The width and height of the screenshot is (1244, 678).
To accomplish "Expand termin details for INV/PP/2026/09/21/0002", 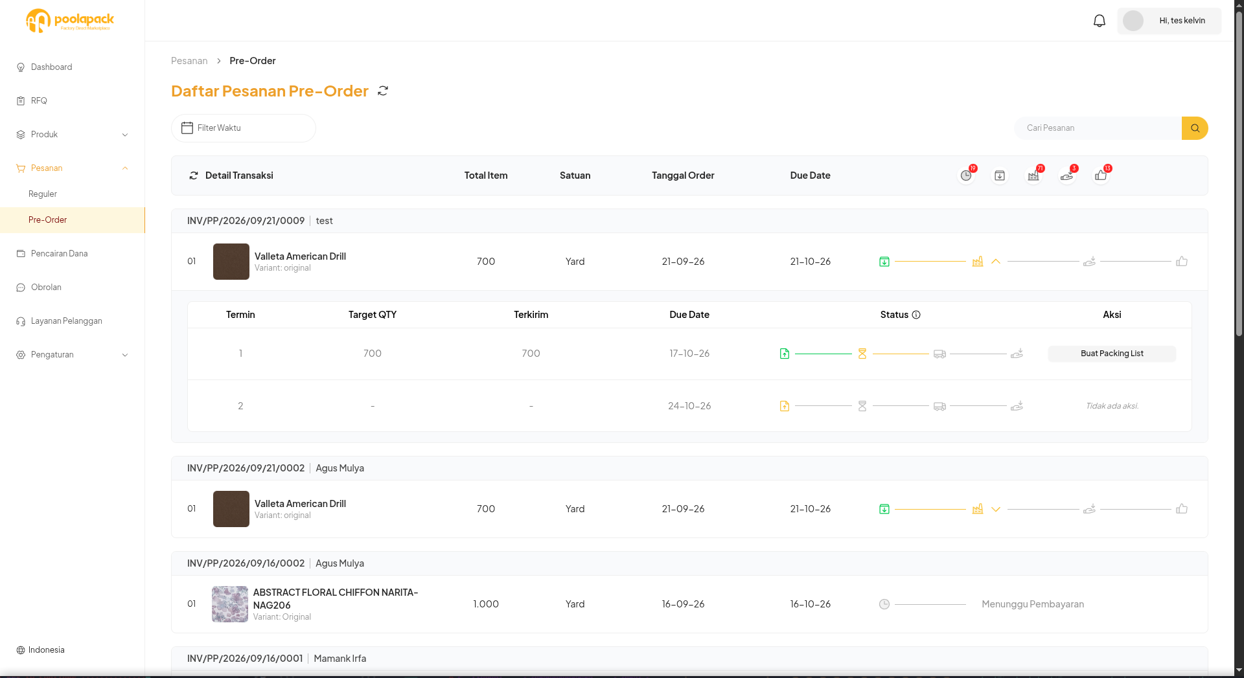I will (996, 509).
